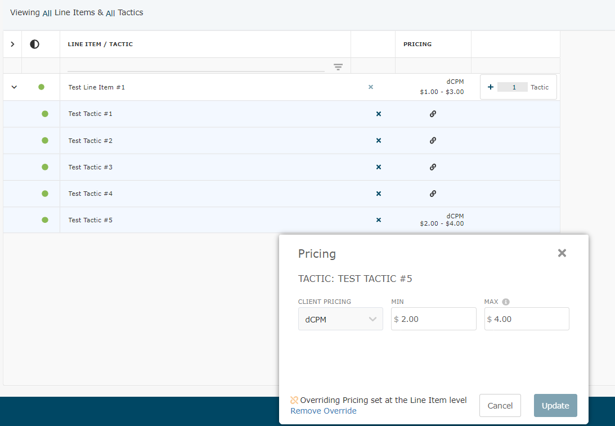Click the half-circle status icon in the header
Screen dimensions: 615x426
click(35, 44)
